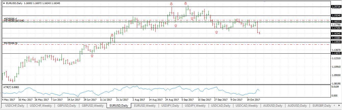Click the 1.20716 price level label
Image resolution: width=342 pixels, height=110 pixels.
(x=336, y=7)
